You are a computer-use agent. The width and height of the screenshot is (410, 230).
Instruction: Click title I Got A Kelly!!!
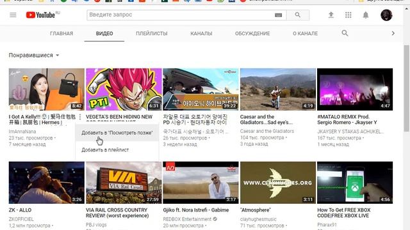[x=42, y=119]
